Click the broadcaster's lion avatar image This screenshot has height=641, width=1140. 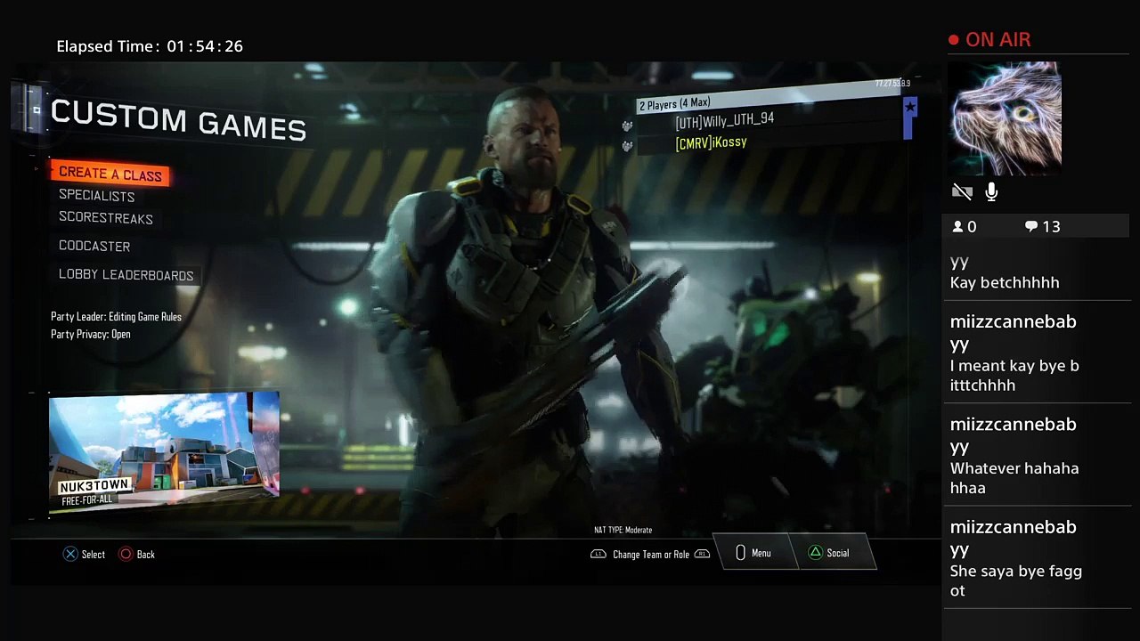pos(1006,118)
